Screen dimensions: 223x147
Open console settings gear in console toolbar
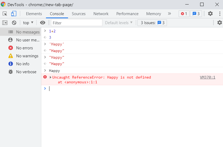pyautogui.click(x=220, y=23)
